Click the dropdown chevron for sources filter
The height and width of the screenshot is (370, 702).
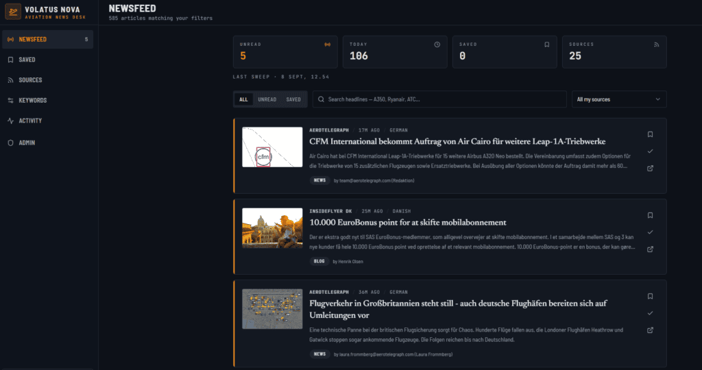[657, 99]
